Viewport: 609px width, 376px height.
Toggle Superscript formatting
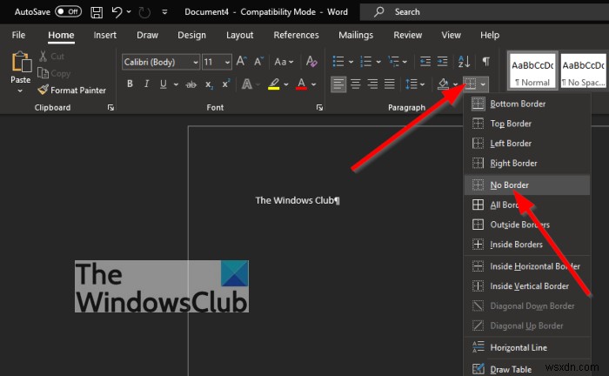point(225,84)
